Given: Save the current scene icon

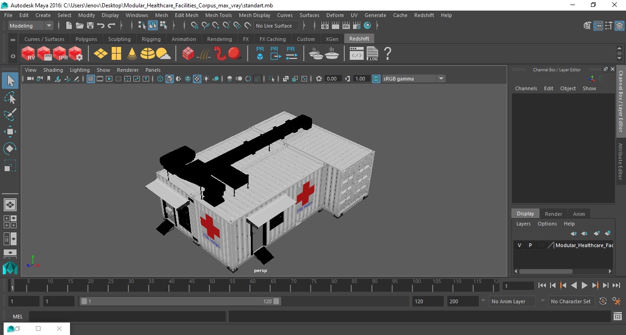Looking at the screenshot, I should pos(90,26).
